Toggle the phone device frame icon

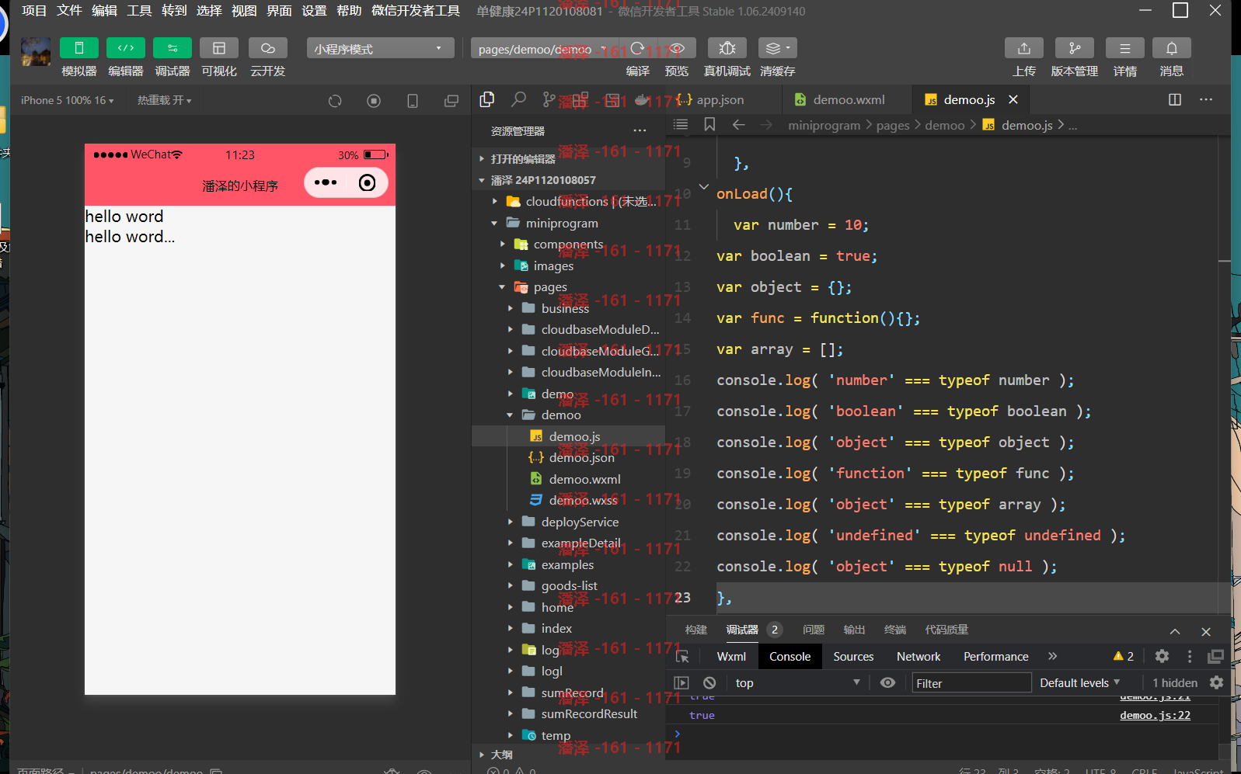coord(413,101)
